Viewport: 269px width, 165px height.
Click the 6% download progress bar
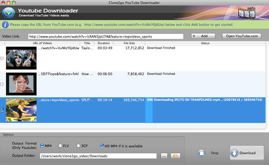tap(149, 110)
